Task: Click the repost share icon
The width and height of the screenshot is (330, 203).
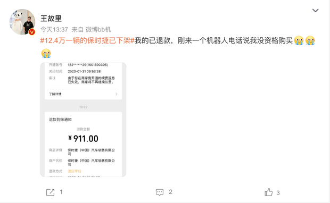Action: tap(50, 192)
